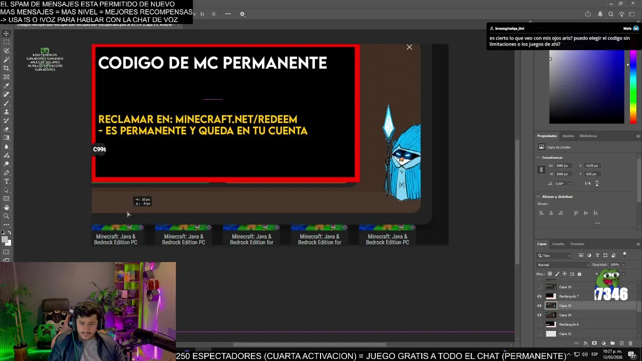Align top edges in Alinear section
Screen dimensions: 642x361
click(576, 213)
